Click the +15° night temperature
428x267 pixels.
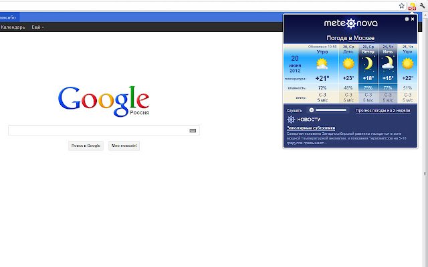tap(388, 78)
